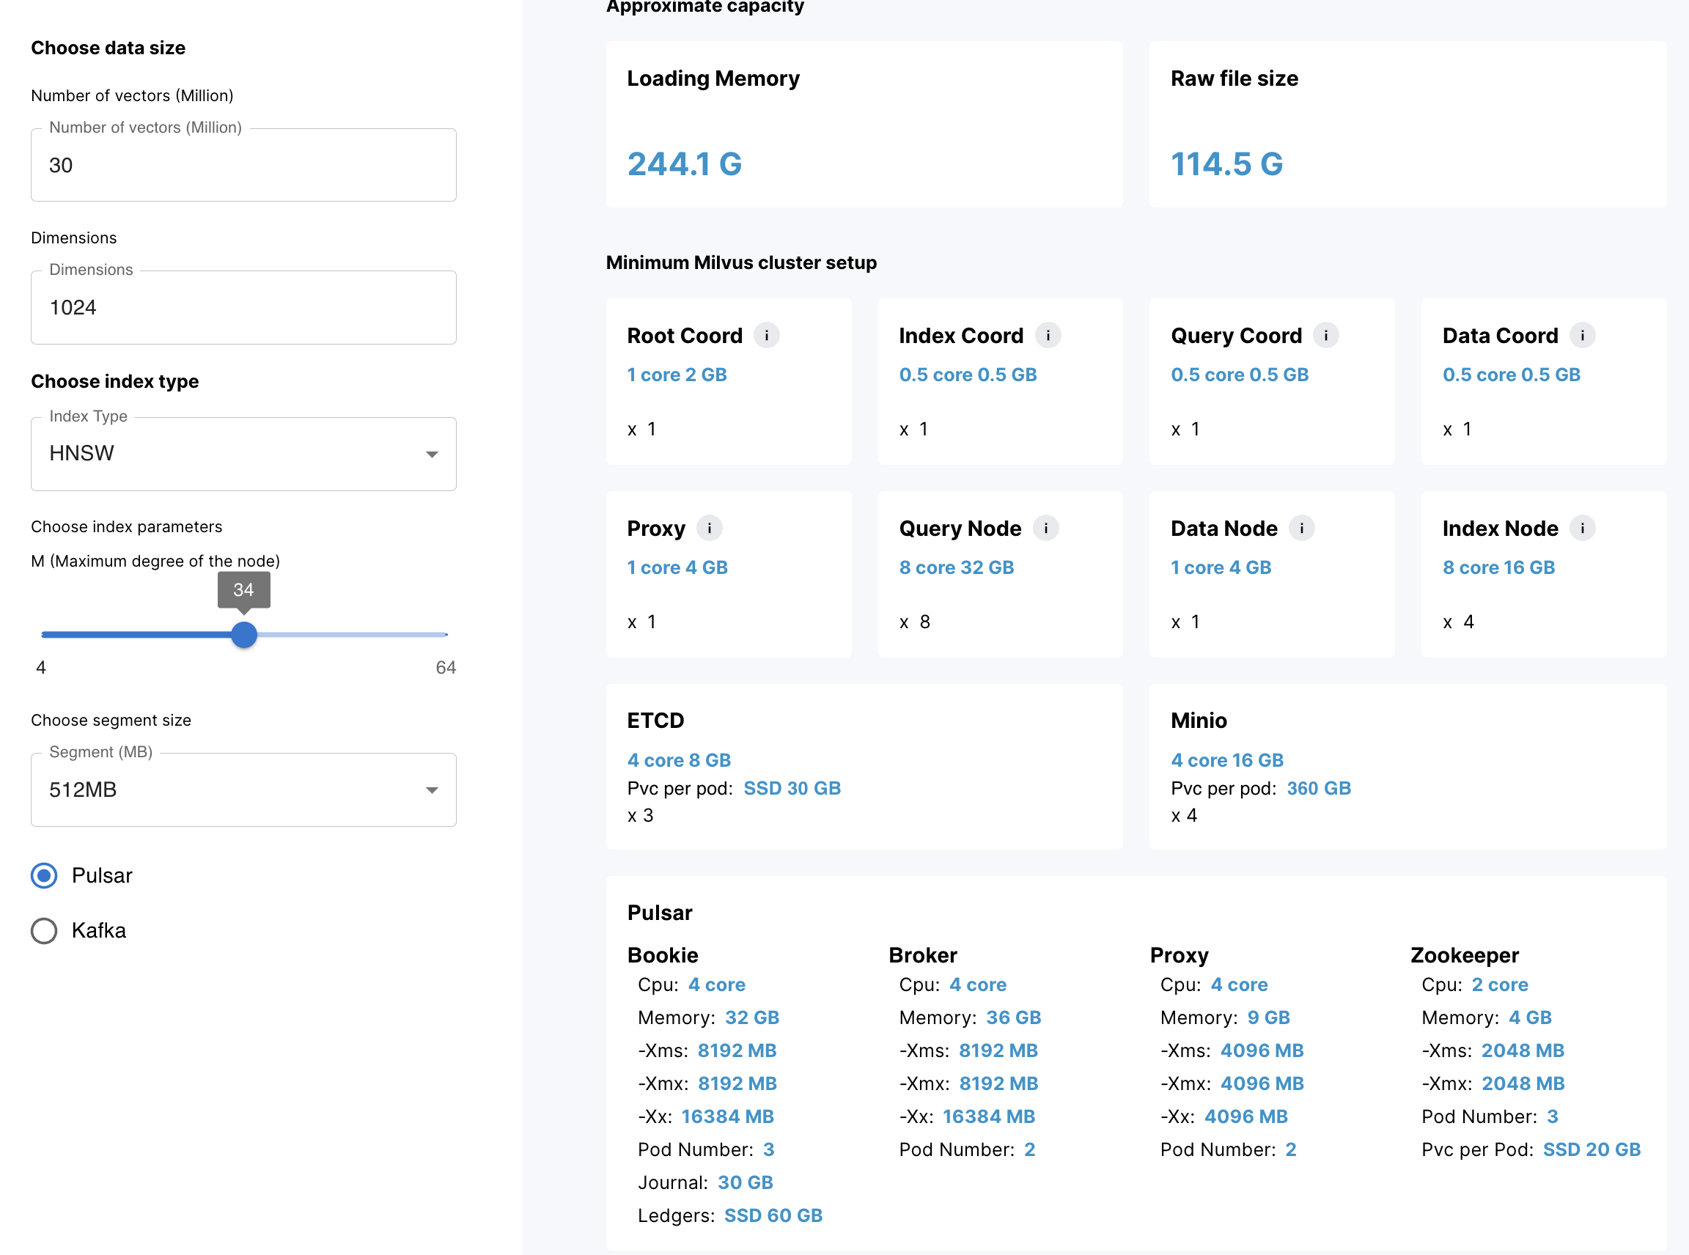Open the Index Type dropdown showing HNSW
Screen dimensions: 1689x1255
coord(243,454)
